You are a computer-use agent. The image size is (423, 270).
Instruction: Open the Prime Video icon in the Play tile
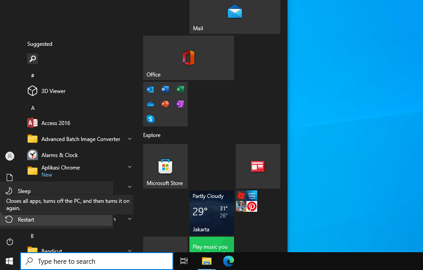click(x=252, y=196)
